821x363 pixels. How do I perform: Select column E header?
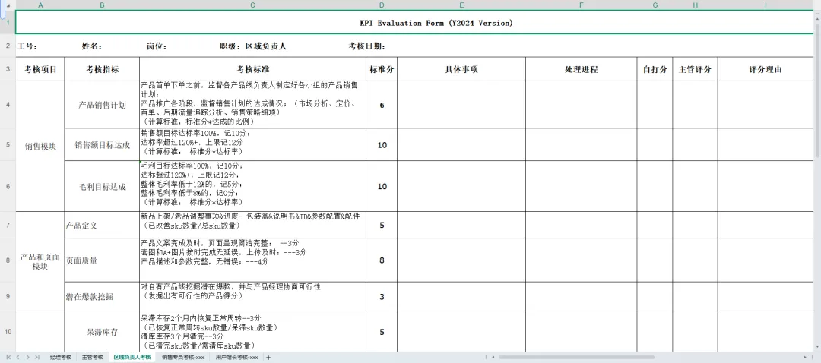(x=461, y=5)
